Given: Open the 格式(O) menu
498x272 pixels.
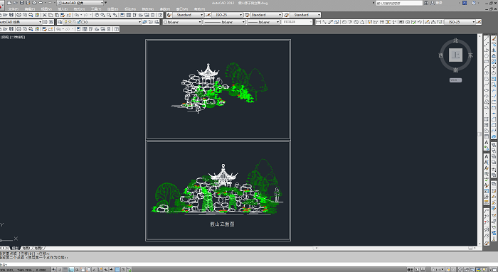Looking at the screenshot, I should point(79,9).
